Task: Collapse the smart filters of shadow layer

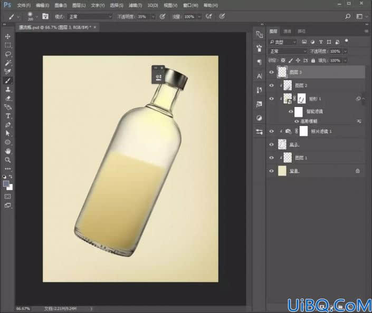Action: [364, 99]
